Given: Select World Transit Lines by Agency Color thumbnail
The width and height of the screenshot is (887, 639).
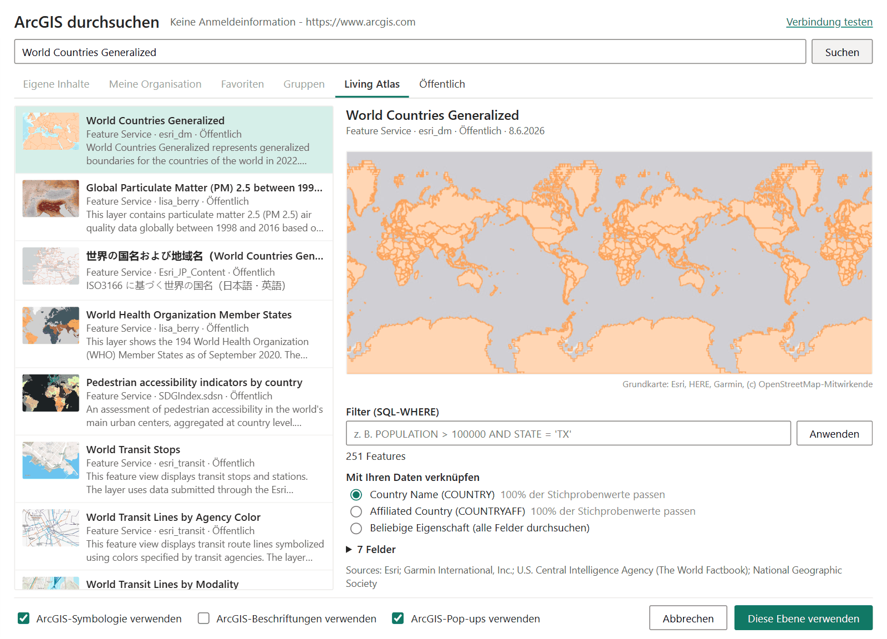Looking at the screenshot, I should click(51, 528).
